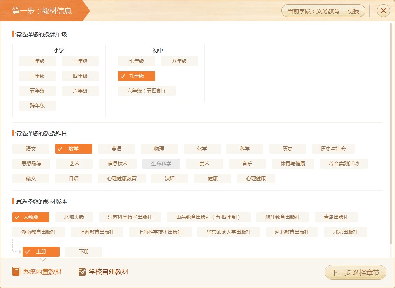Click the checkmark on 人教版 version
Viewport: 395px width, 288px height.
16,217
